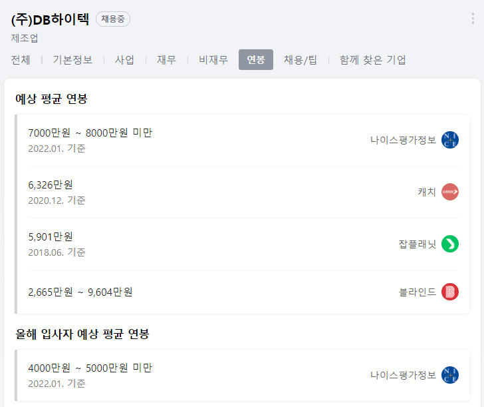Open the 비재무 tab

point(213,60)
